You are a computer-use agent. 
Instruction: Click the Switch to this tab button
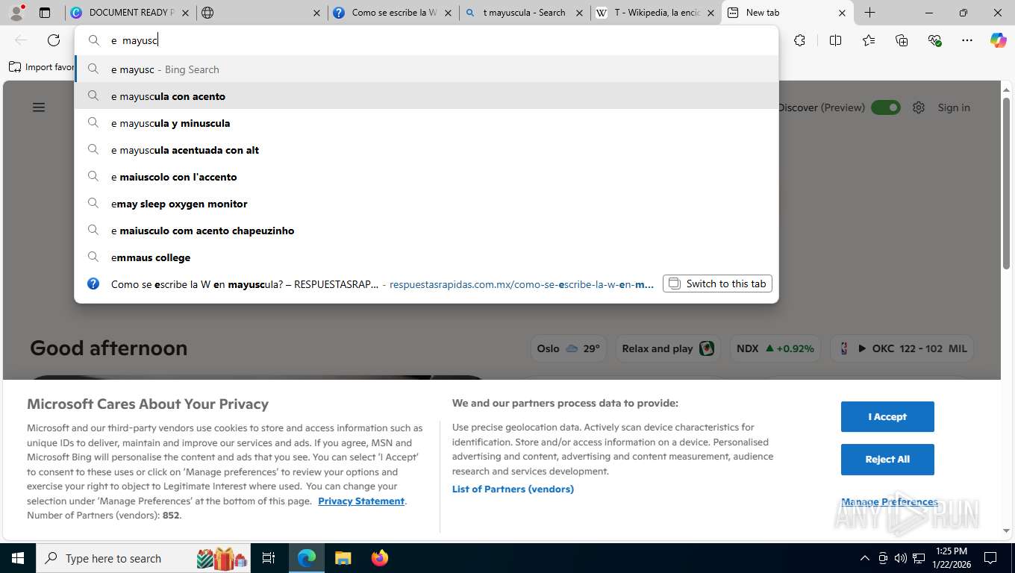(717, 284)
